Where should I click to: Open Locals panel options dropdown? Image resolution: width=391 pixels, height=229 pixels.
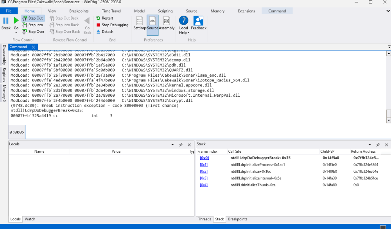coord(172,144)
